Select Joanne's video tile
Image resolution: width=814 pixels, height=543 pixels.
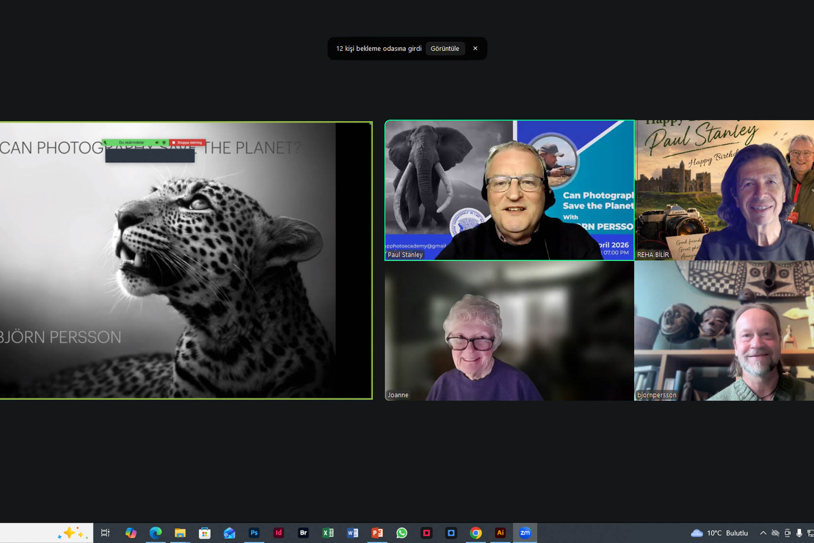[x=510, y=331]
